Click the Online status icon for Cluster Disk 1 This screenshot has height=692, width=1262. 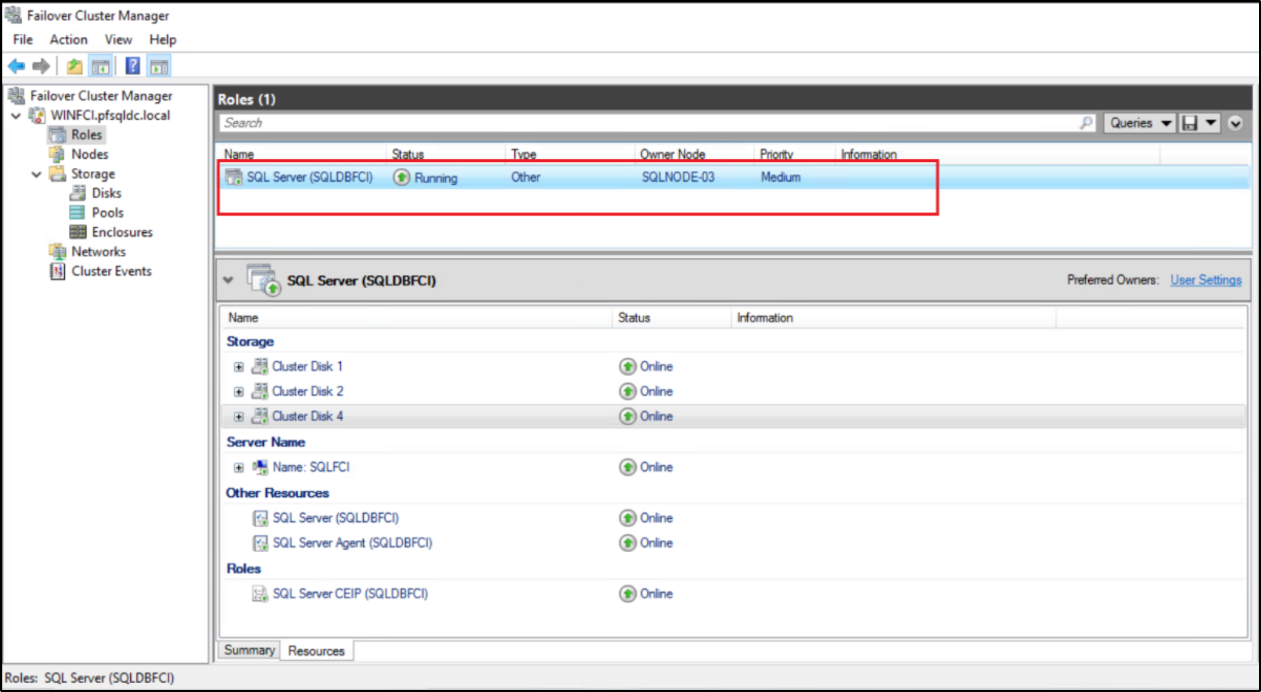tap(628, 367)
